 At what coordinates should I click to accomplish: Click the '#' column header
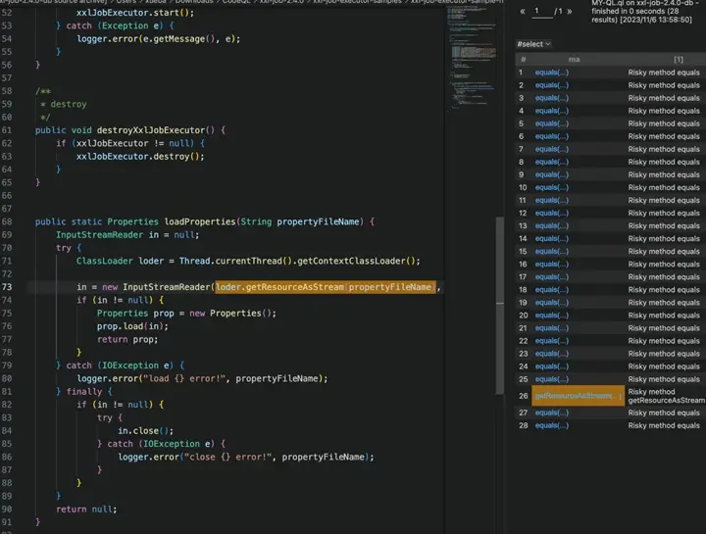(x=524, y=60)
